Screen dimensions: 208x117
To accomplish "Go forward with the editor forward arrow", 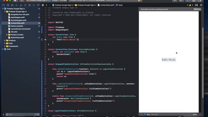I will [50, 5].
